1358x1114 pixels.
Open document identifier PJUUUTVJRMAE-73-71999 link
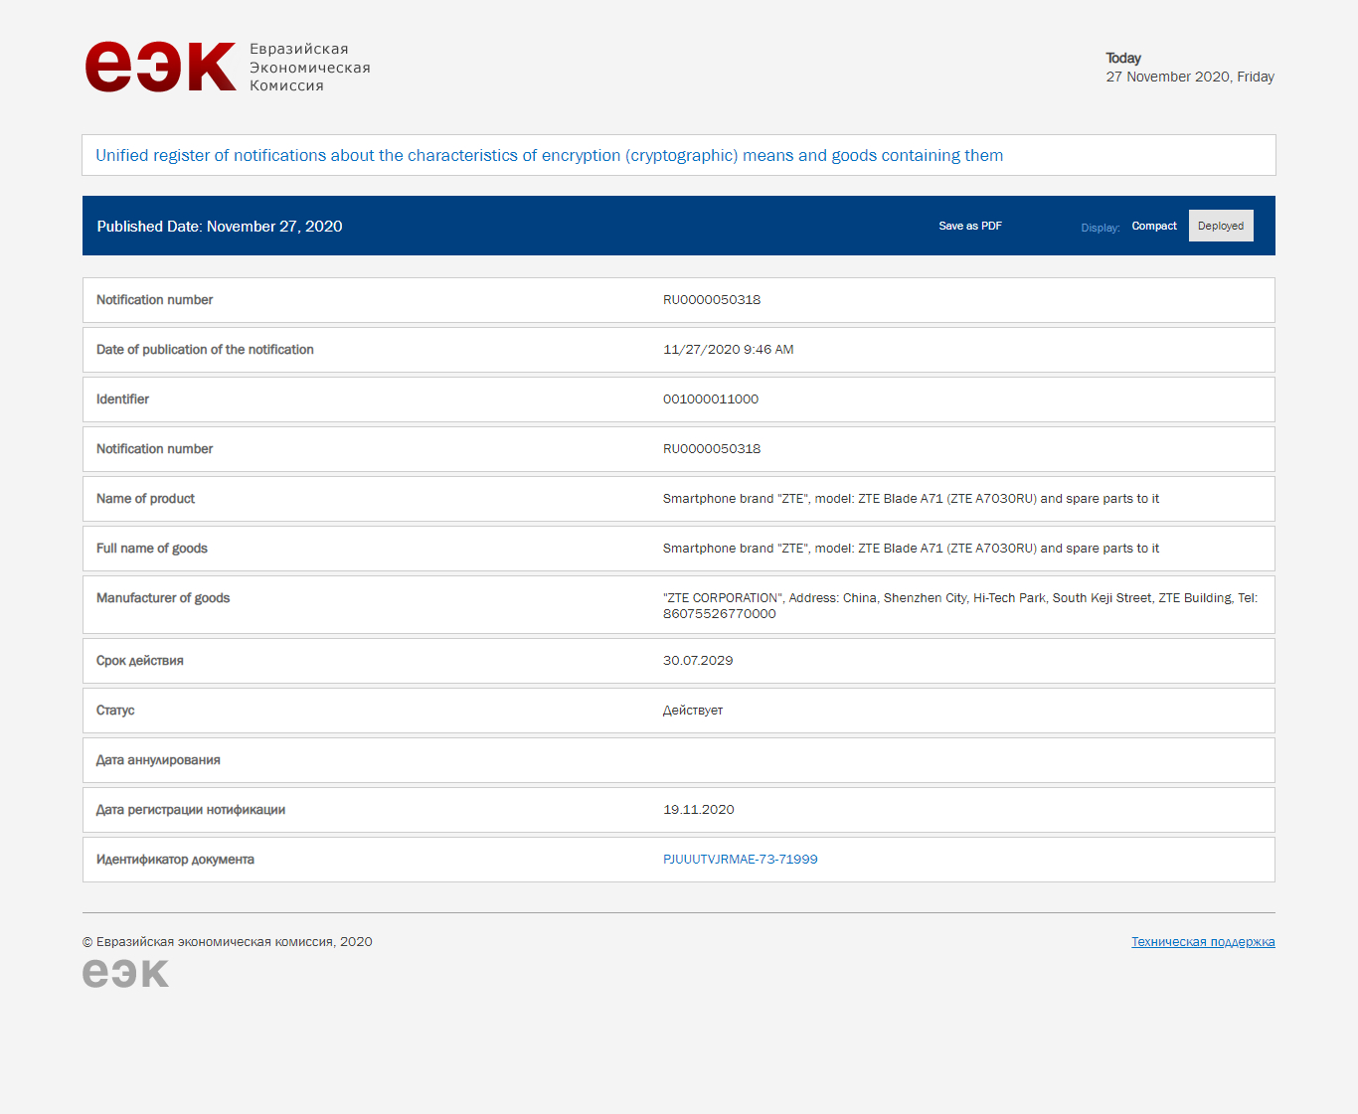pyautogui.click(x=740, y=860)
